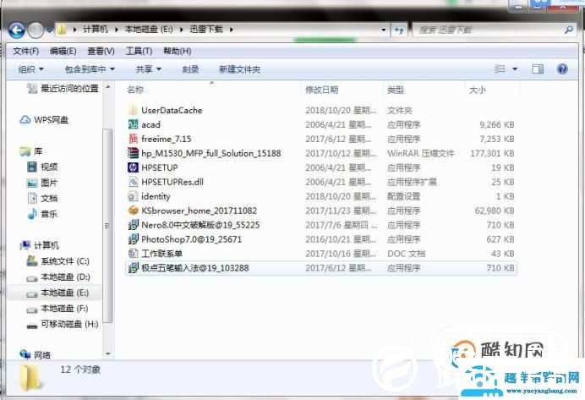Select the hp_M1530_MFP_full_Solution_15188 WinRAR icon
Screen dimensions: 585x400
pyautogui.click(x=133, y=153)
